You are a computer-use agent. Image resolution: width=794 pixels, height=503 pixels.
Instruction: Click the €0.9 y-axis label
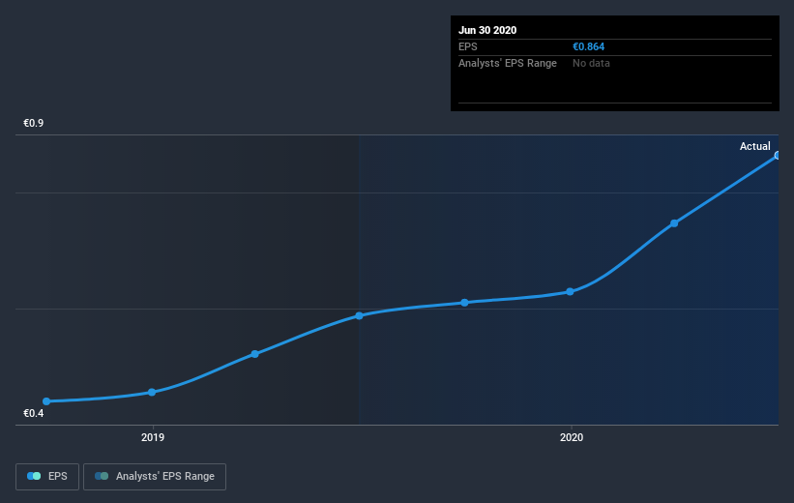(34, 123)
